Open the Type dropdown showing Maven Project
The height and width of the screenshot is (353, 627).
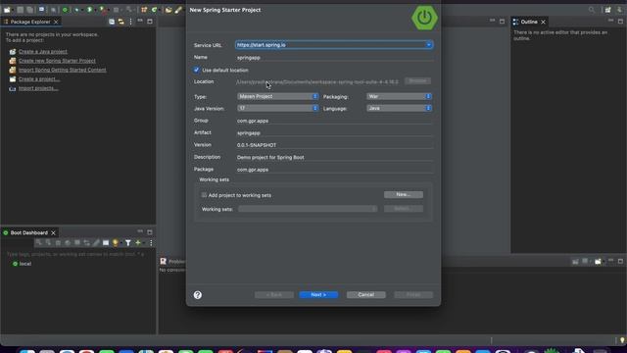pos(278,96)
